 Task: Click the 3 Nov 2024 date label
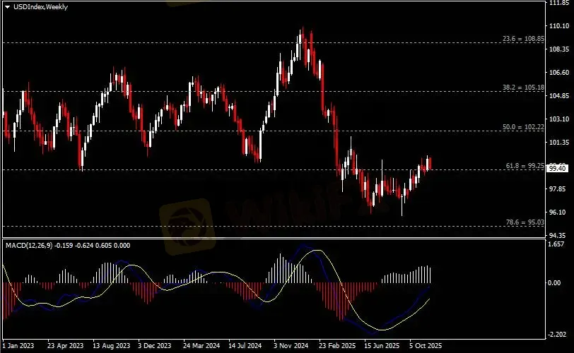coord(291,345)
